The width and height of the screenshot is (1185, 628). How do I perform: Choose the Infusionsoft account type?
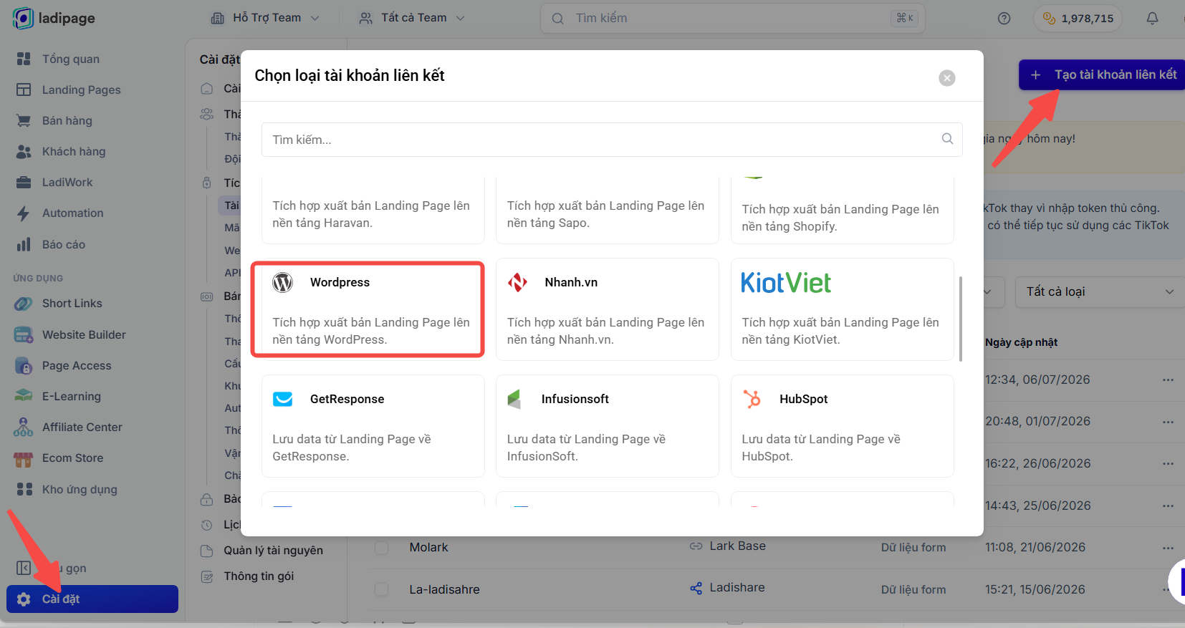tap(608, 426)
